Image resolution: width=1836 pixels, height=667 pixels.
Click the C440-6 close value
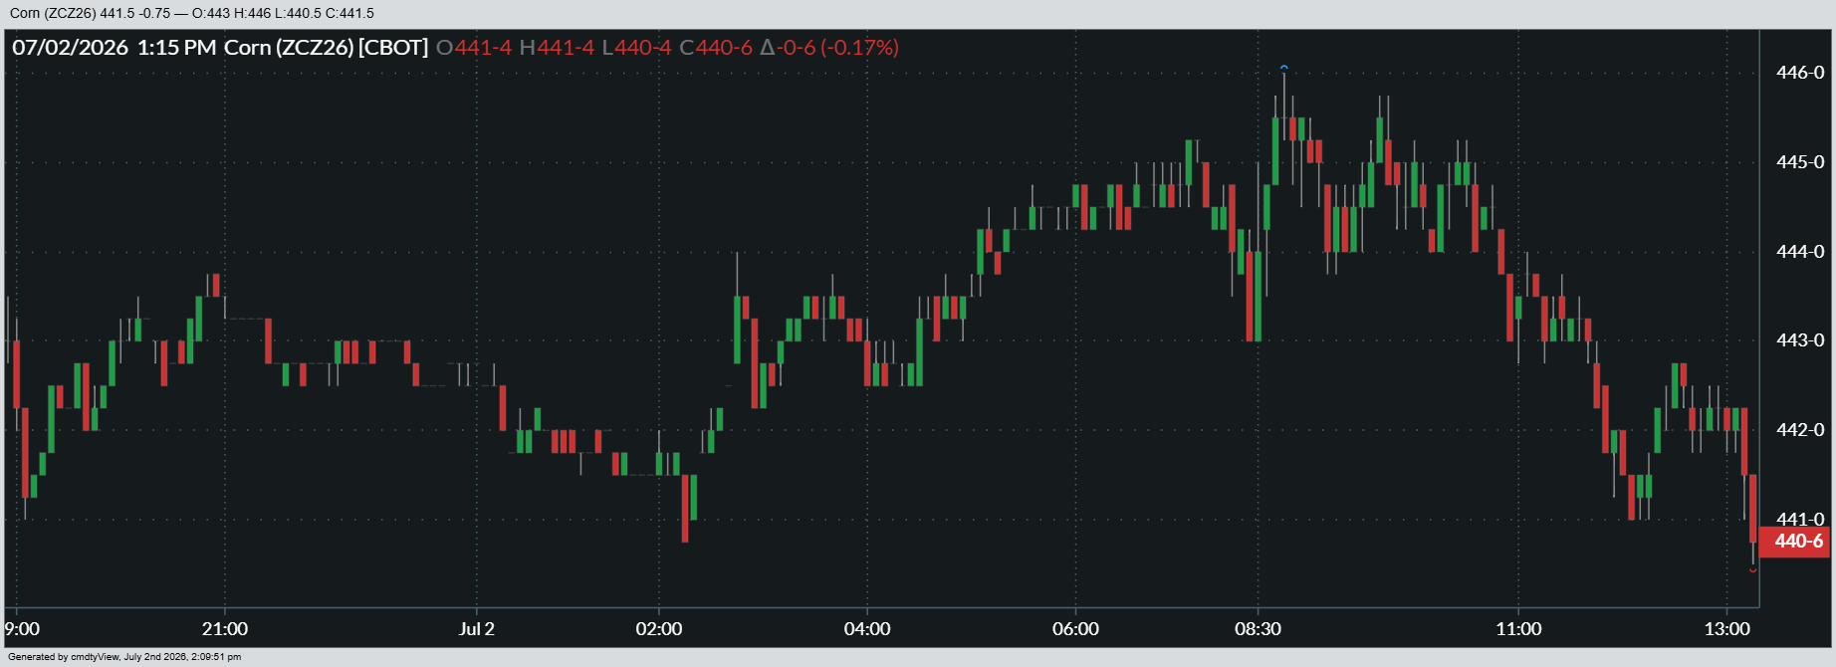pyautogui.click(x=716, y=47)
